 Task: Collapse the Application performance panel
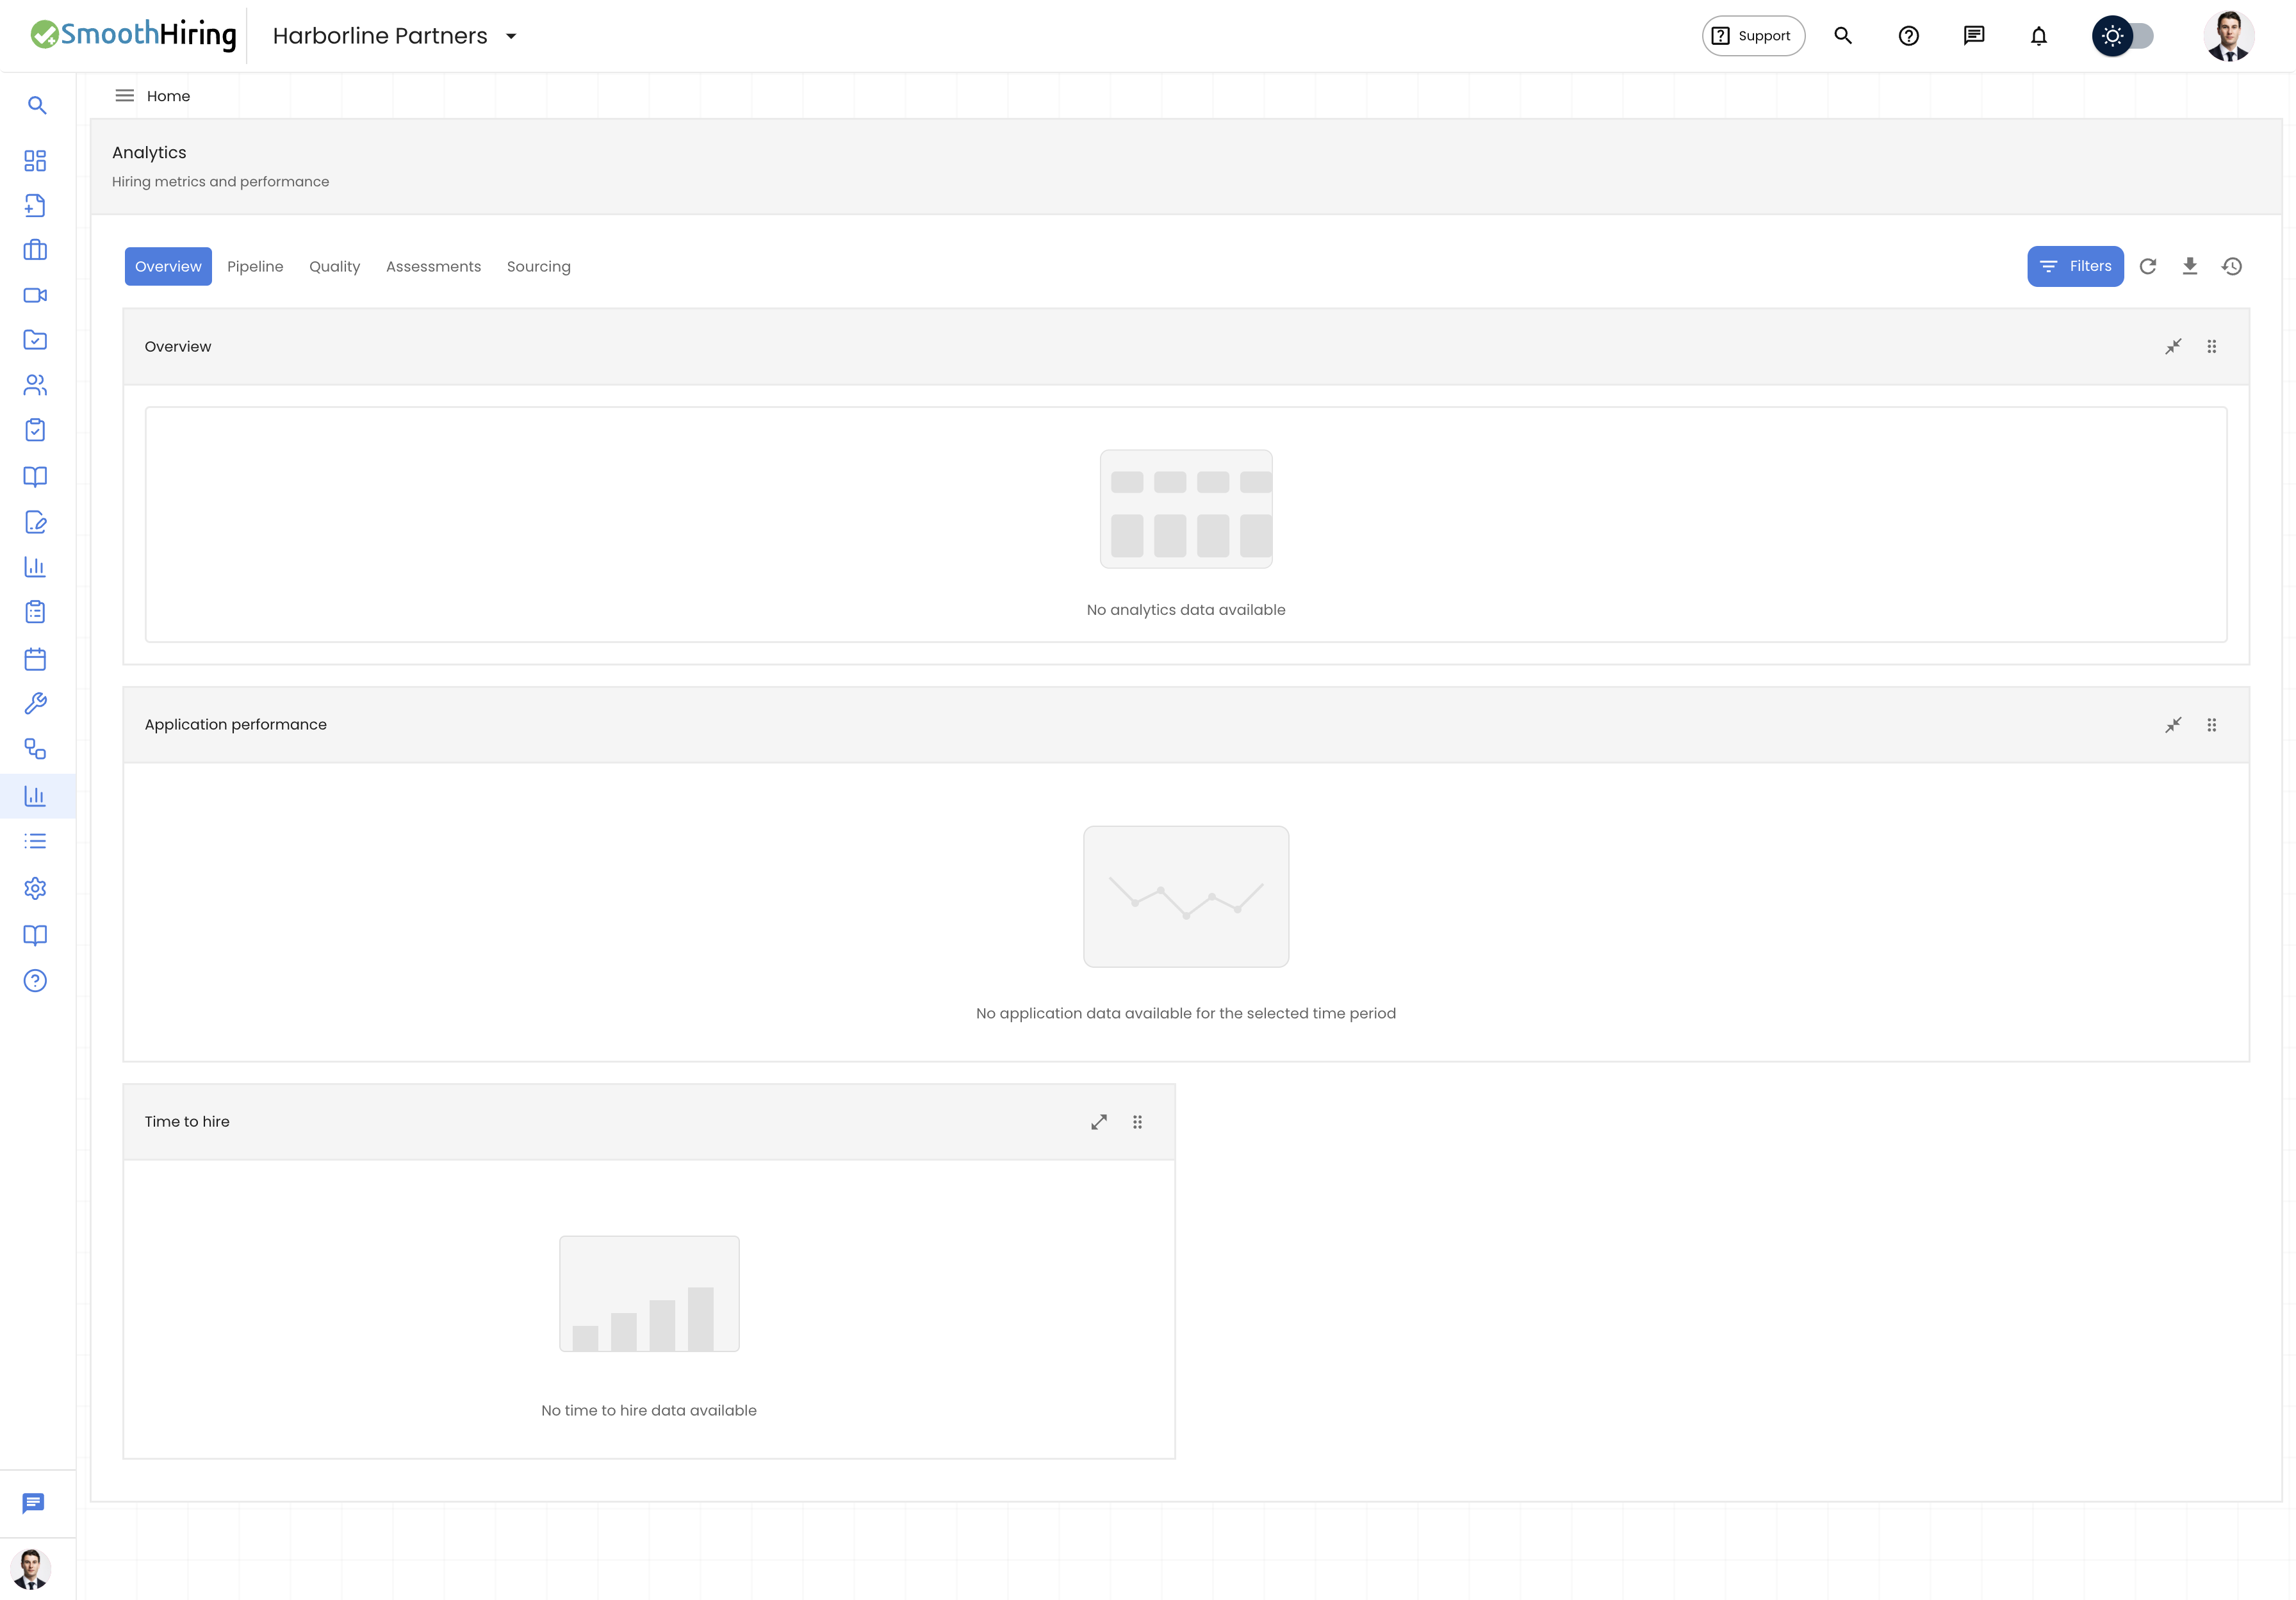click(2174, 725)
